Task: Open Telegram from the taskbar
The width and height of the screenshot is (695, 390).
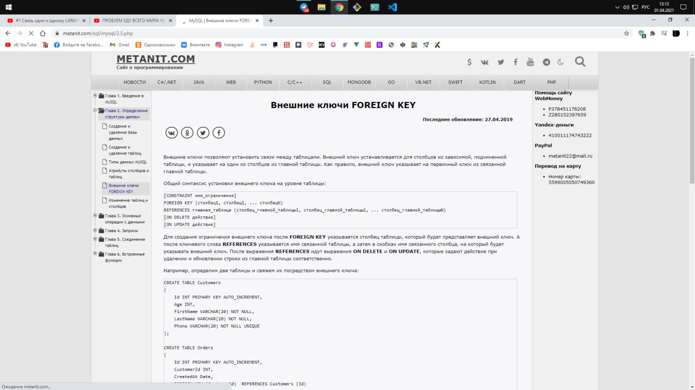Action: pyautogui.click(x=304, y=7)
